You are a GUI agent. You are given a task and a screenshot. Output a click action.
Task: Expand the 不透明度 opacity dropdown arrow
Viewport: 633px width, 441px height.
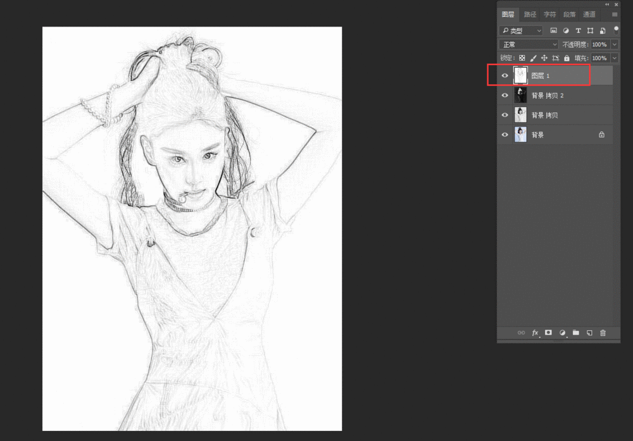[x=615, y=44]
